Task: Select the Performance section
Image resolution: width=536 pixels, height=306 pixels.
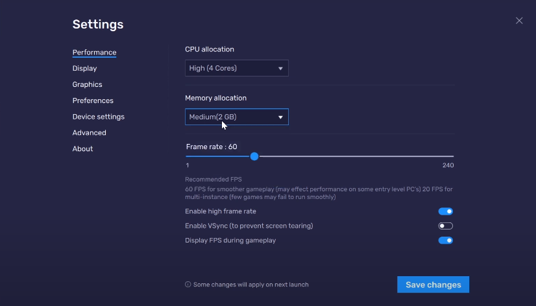Action: pyautogui.click(x=94, y=53)
